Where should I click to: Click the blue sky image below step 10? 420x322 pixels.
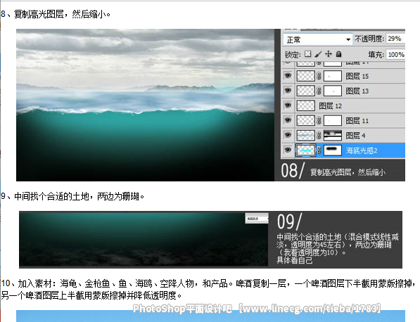pyautogui.click(x=210, y=316)
